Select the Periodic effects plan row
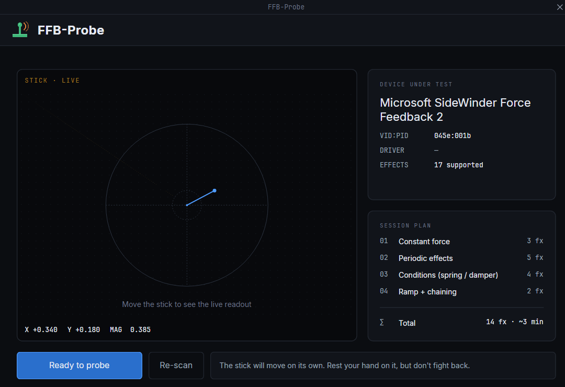This screenshot has height=387, width=565. pyautogui.click(x=461, y=258)
